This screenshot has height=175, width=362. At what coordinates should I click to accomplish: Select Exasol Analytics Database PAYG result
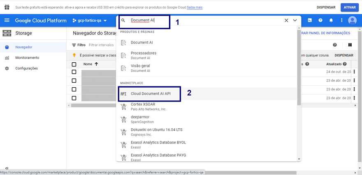[x=206, y=157]
